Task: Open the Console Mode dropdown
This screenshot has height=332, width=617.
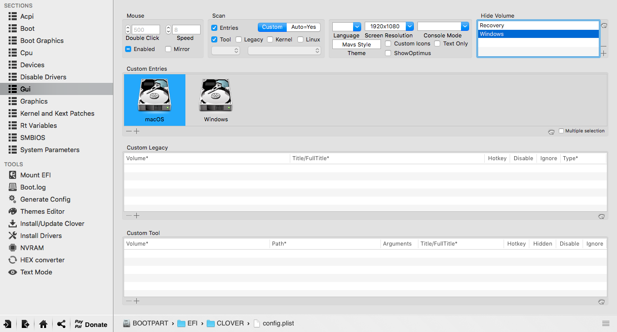Action: [443, 26]
